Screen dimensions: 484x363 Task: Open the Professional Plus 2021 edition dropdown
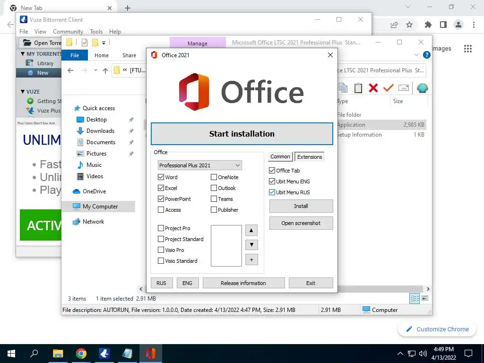coord(199,165)
